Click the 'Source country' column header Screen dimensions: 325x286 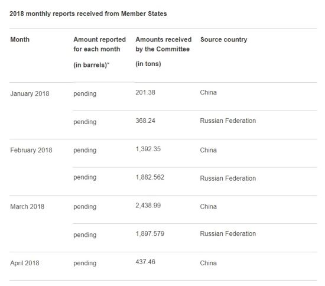[x=223, y=40]
